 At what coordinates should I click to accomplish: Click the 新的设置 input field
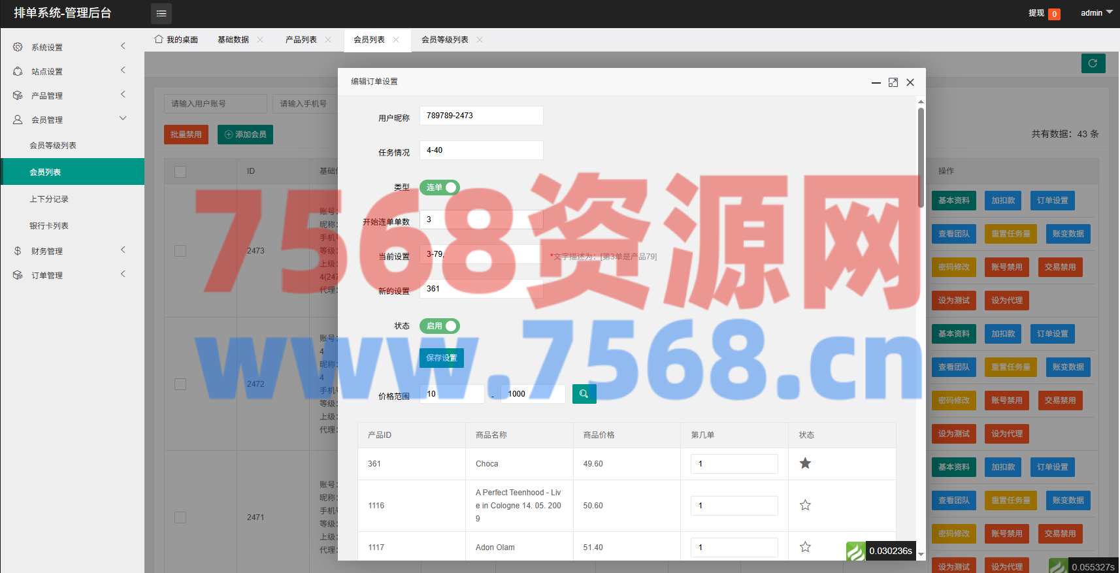(x=481, y=289)
